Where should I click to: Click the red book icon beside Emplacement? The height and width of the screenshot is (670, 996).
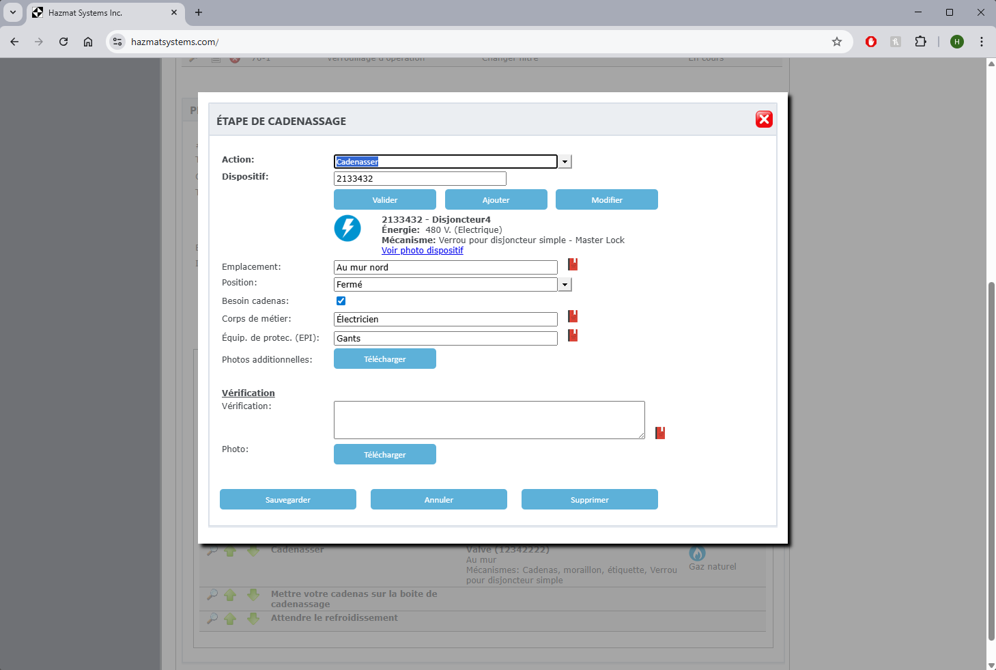573,264
